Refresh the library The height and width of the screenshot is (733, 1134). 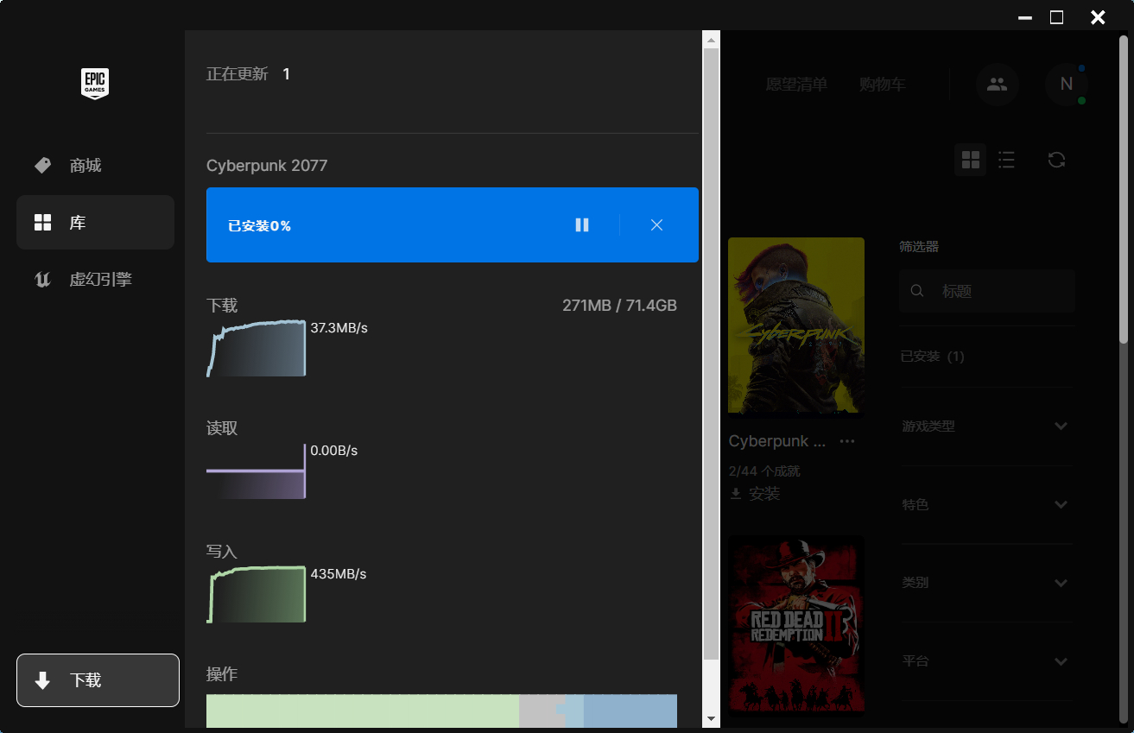click(1056, 160)
